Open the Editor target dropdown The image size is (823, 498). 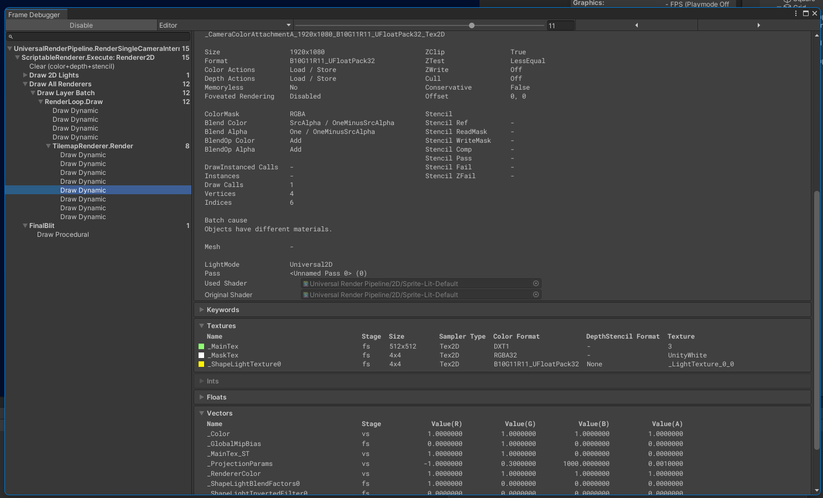click(225, 25)
